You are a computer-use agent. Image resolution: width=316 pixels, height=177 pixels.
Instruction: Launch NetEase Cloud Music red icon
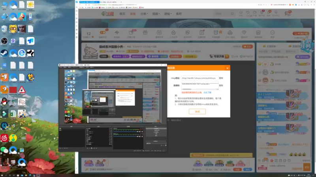[4, 138]
